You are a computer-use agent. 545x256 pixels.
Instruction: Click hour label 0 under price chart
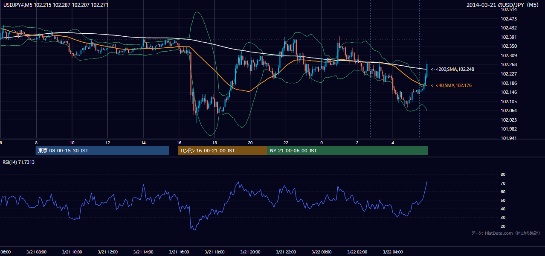pos(322,143)
